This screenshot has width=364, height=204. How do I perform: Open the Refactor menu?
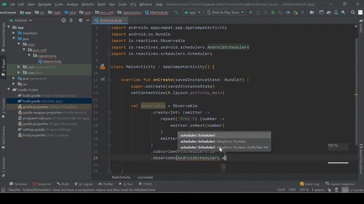point(88,5)
